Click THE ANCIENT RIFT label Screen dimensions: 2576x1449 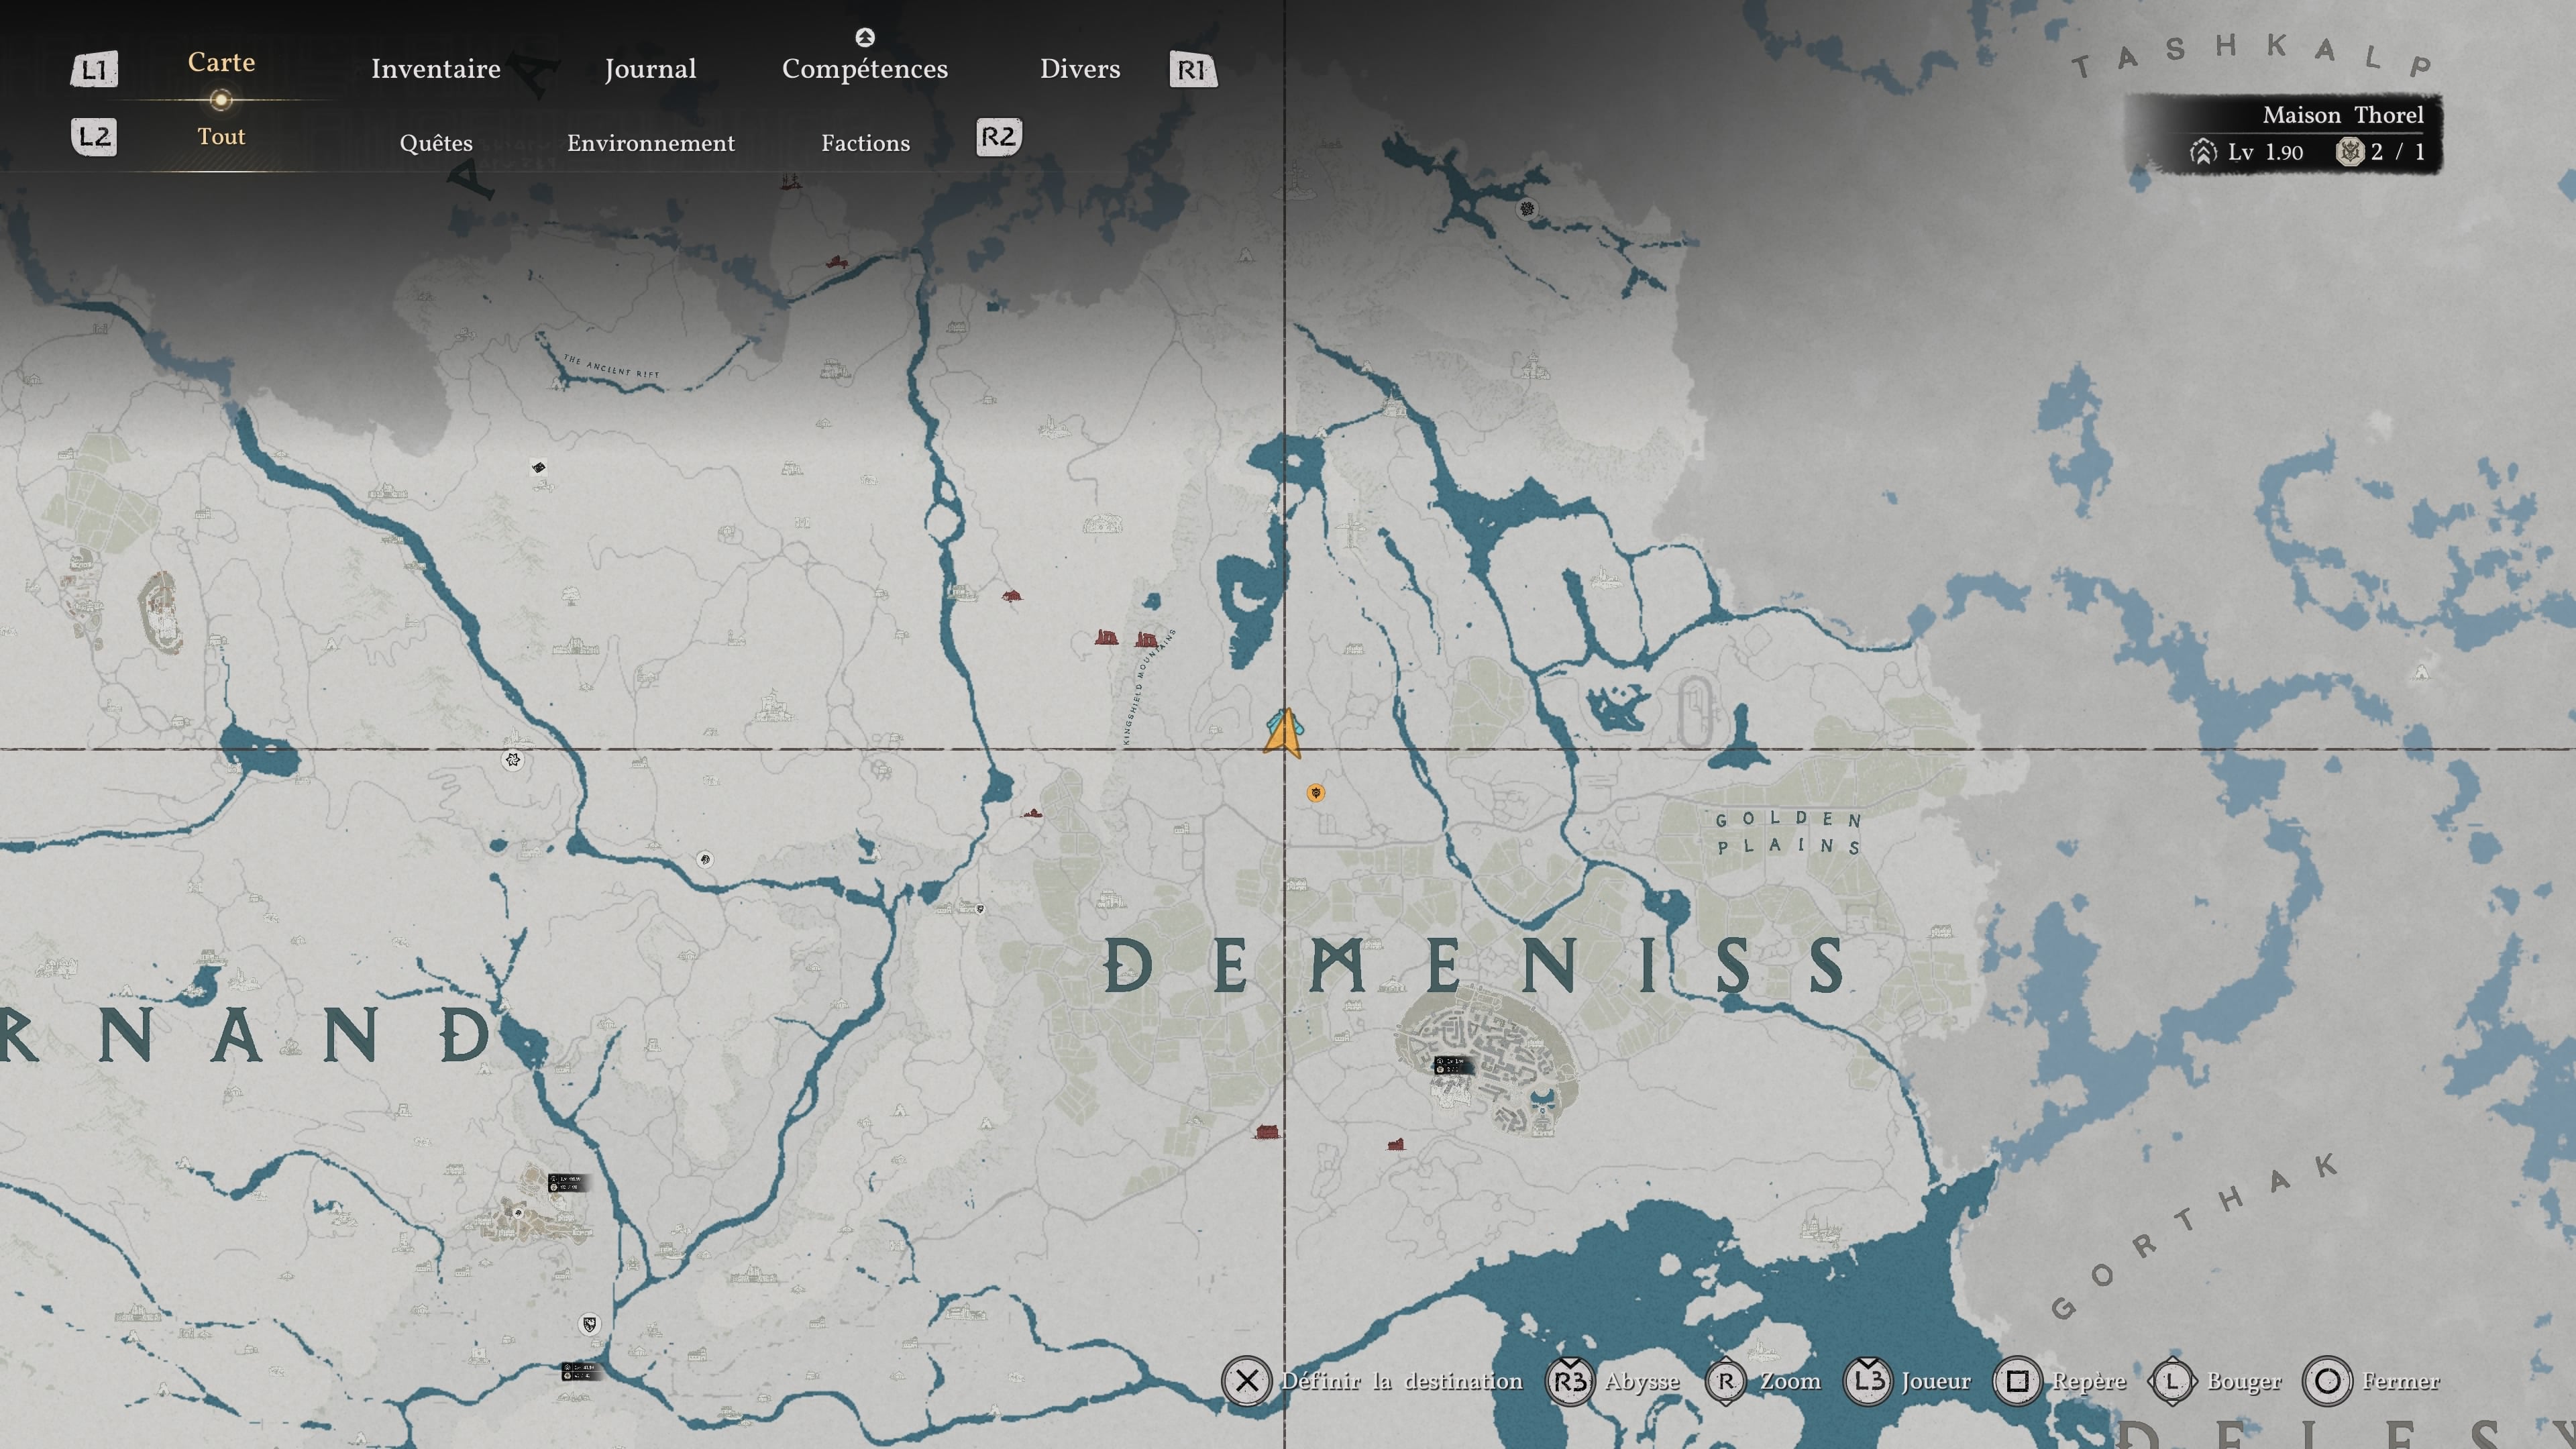pyautogui.click(x=611, y=366)
